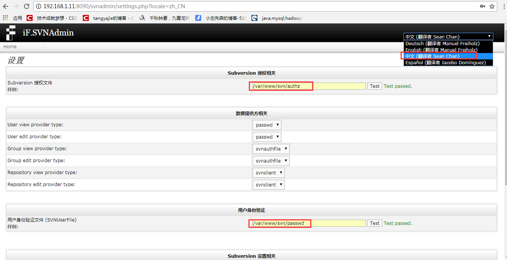Click Test button for authz file

point(375,86)
